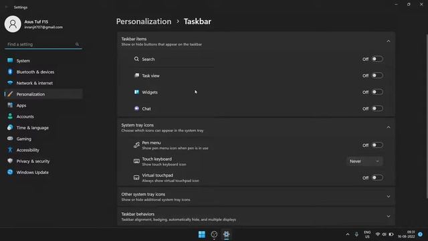428x241 pixels.
Task: Click the Wi-Fi icon in the system tray
Action: pyautogui.click(x=378, y=234)
